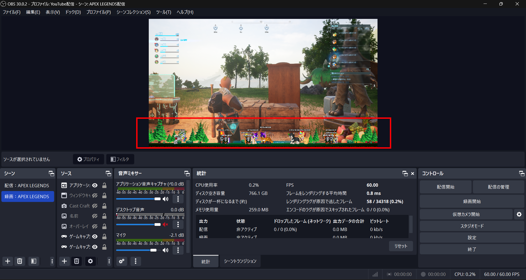Image resolution: width=526 pixels, height=280 pixels.
Task: Add a new source with the plus icon
Action: pos(64,261)
